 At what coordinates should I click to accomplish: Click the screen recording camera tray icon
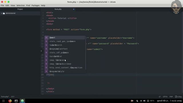pyautogui.click(x=132, y=101)
